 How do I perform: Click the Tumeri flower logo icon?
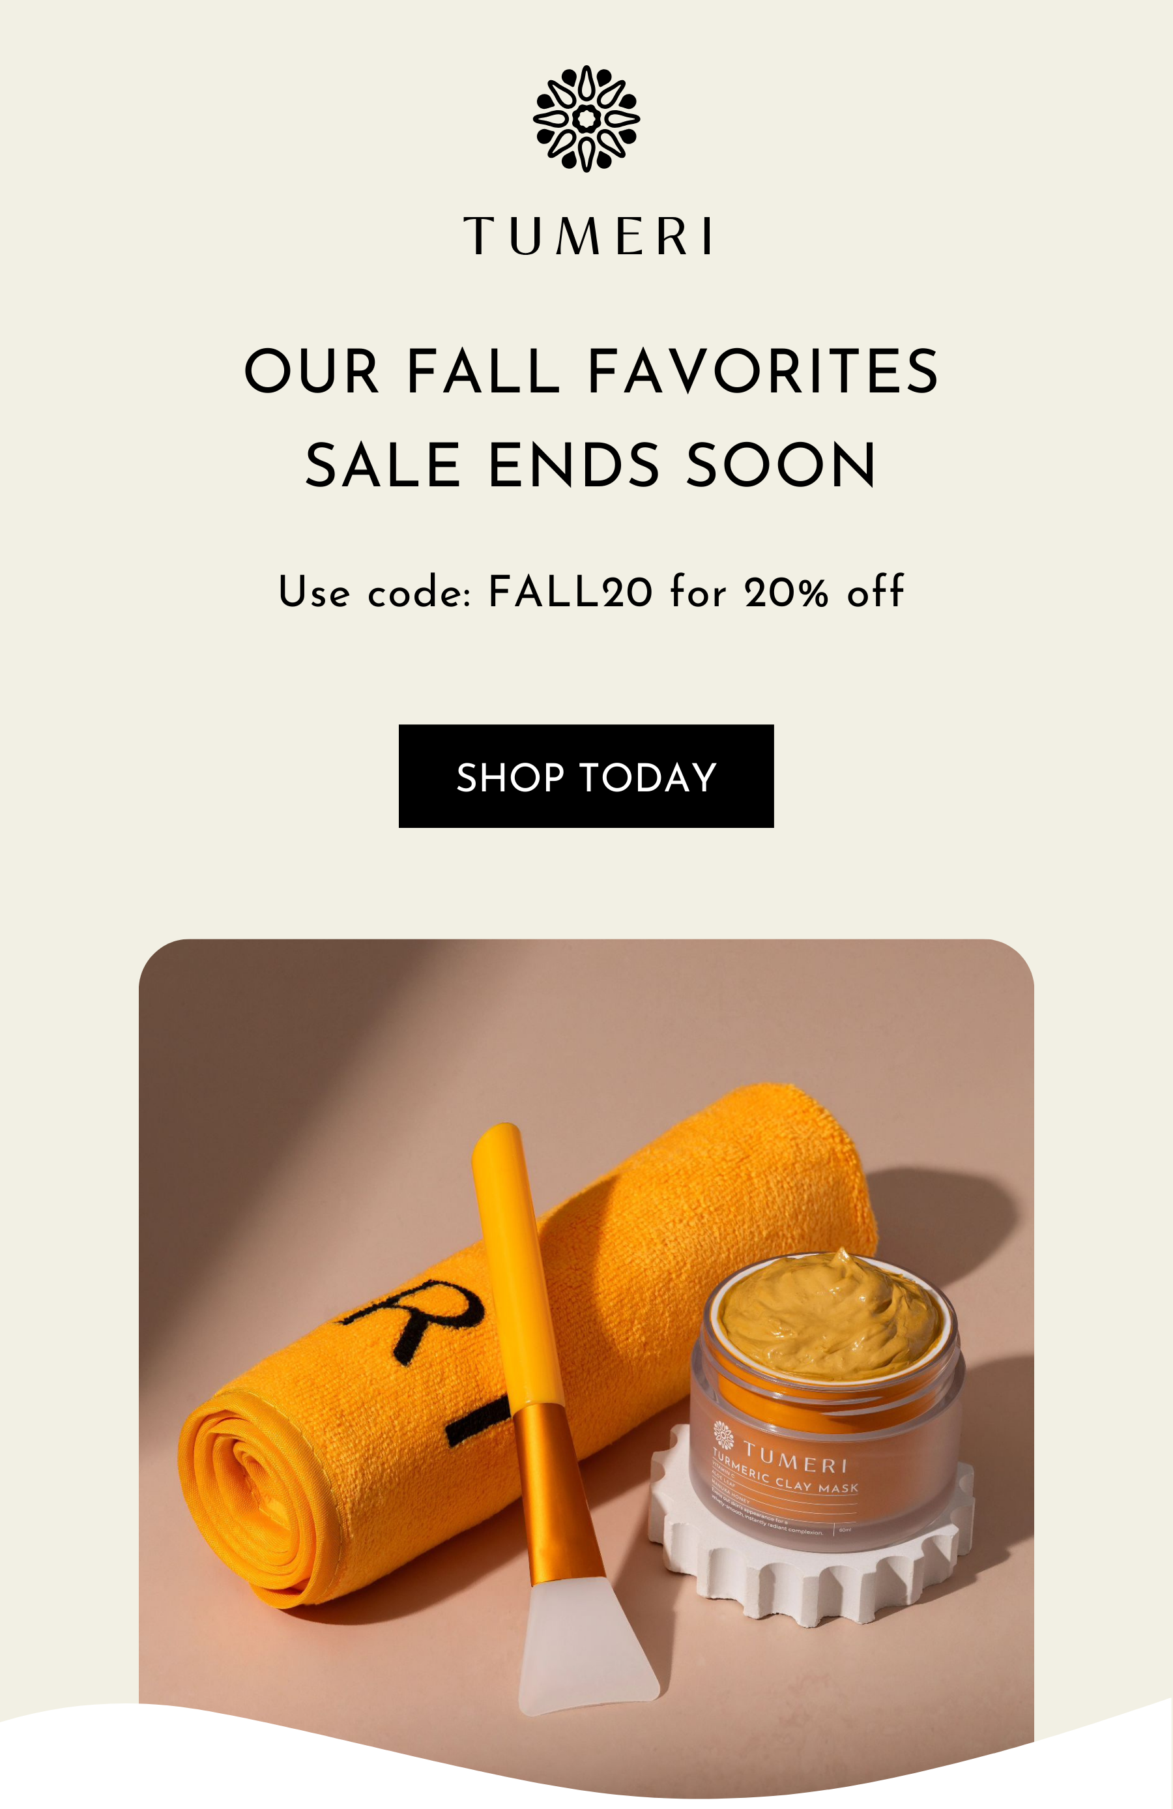pyautogui.click(x=586, y=119)
